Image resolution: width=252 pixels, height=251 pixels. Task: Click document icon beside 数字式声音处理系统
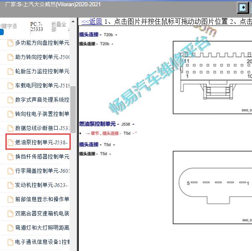(10, 100)
